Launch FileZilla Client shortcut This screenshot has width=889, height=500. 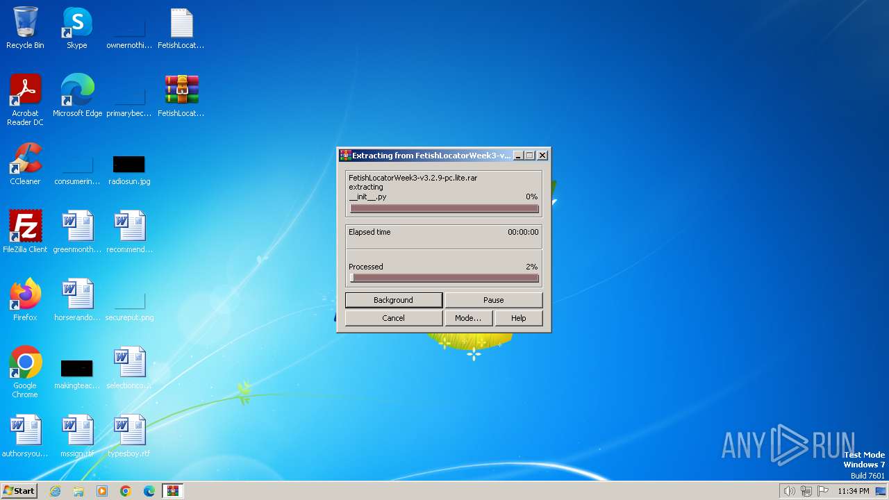[x=25, y=233]
